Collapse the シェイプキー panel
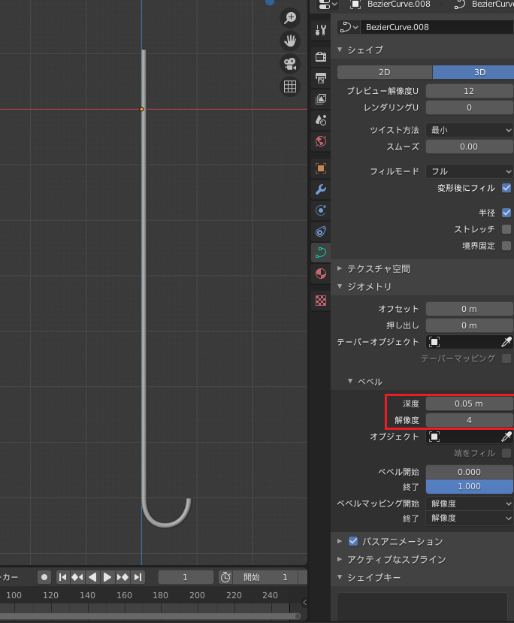 (x=340, y=577)
